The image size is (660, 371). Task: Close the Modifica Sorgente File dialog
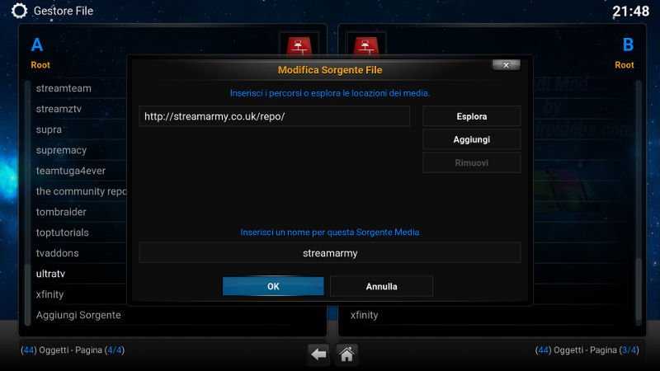coord(506,65)
